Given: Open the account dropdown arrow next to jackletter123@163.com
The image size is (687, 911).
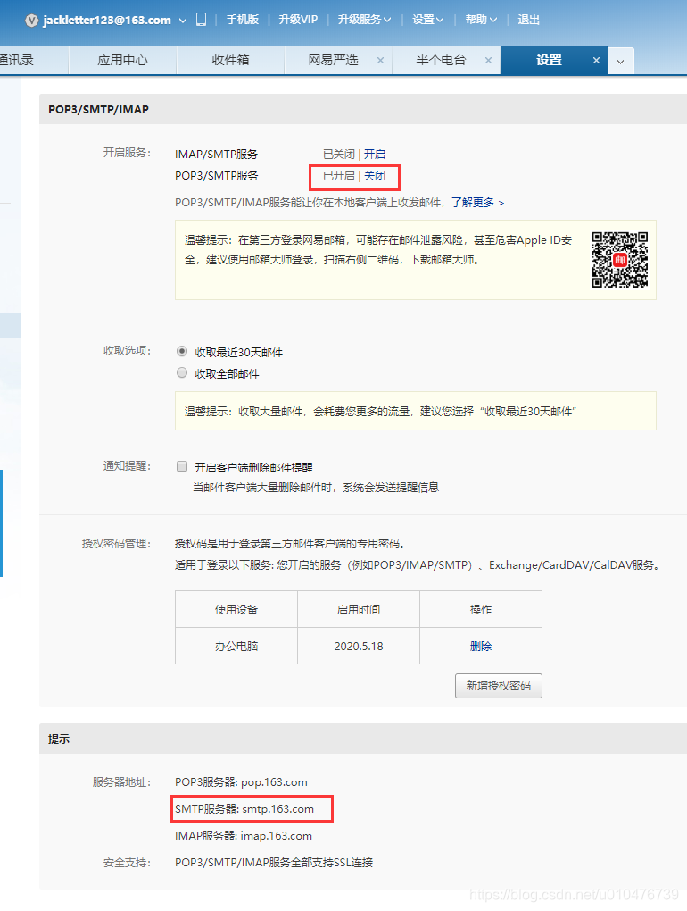Looking at the screenshot, I should pyautogui.click(x=183, y=21).
